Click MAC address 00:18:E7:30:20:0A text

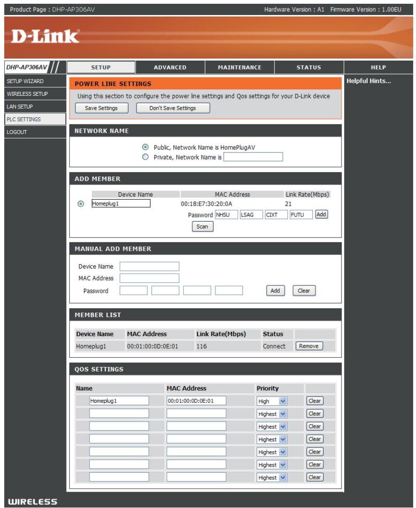click(206, 204)
